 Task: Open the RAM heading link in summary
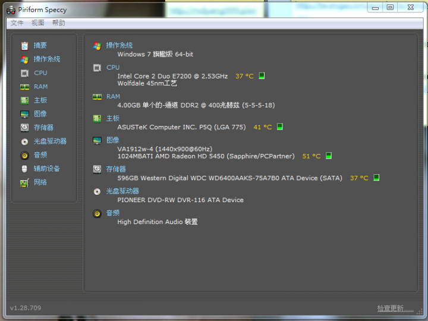pyautogui.click(x=114, y=97)
